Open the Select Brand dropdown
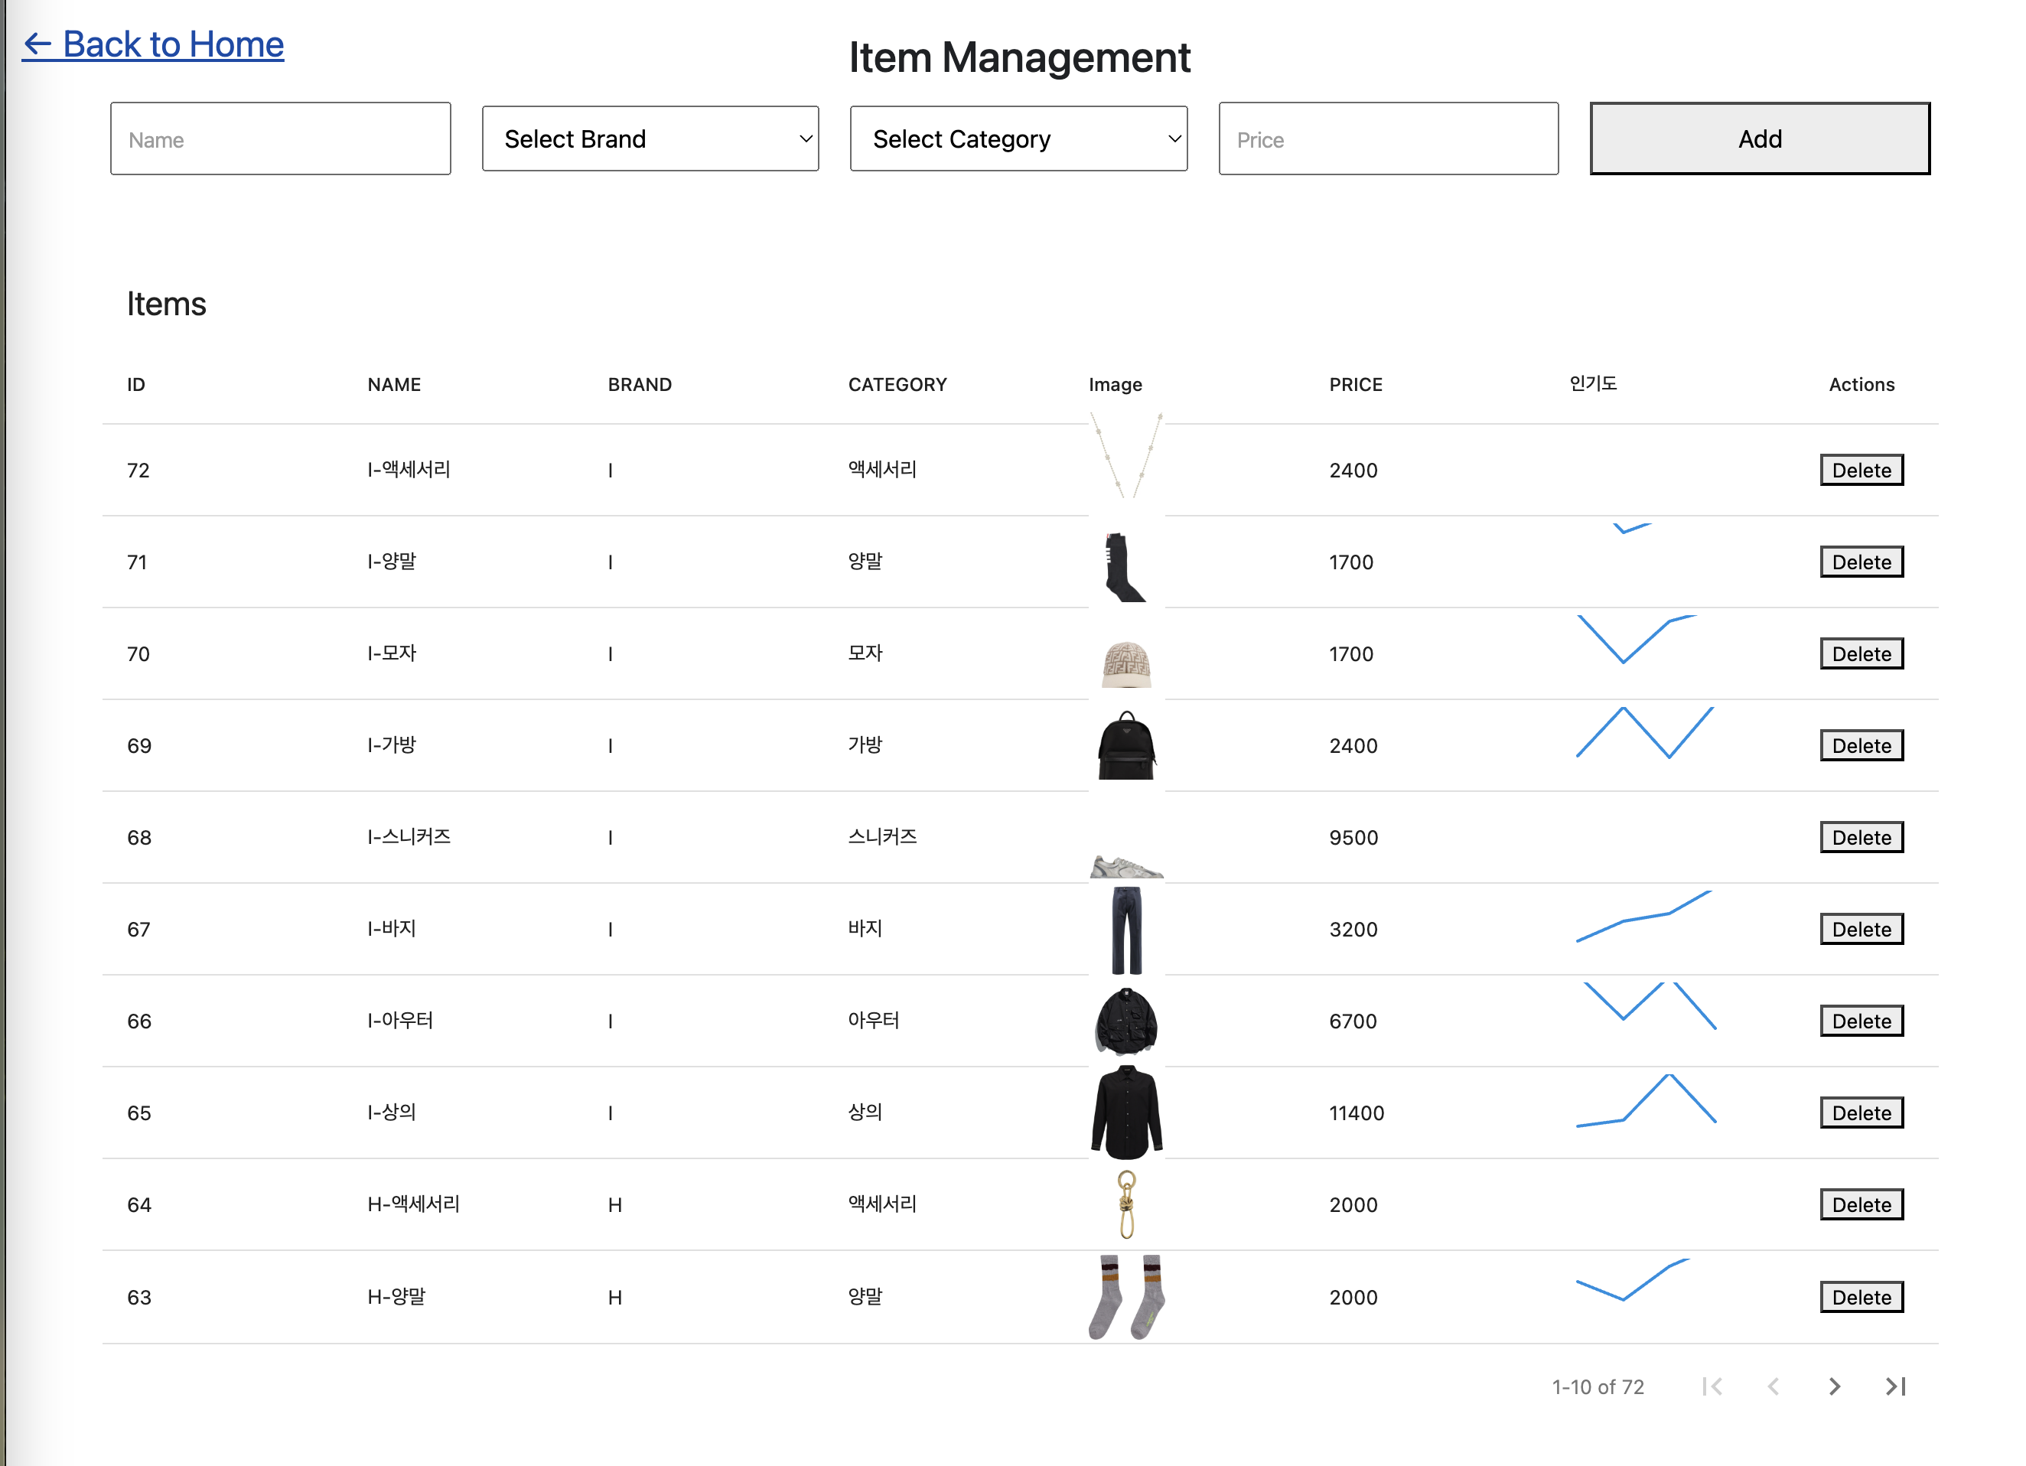The width and height of the screenshot is (2026, 1466). [650, 138]
